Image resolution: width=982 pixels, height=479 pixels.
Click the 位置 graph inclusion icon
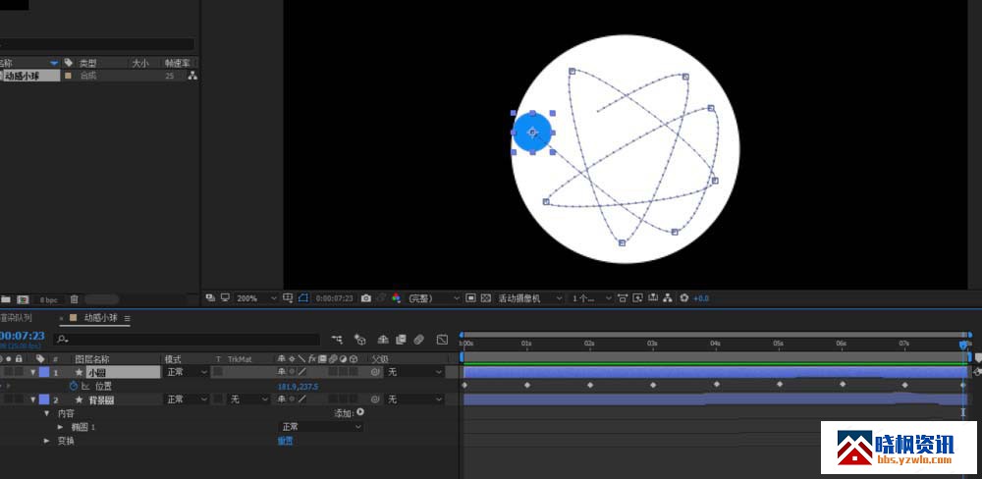point(85,387)
